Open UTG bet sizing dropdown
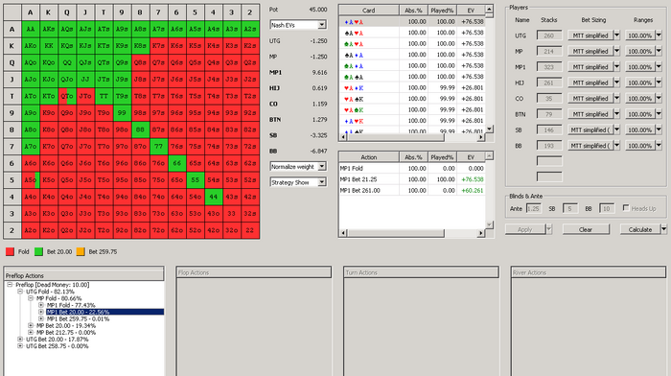 616,35
